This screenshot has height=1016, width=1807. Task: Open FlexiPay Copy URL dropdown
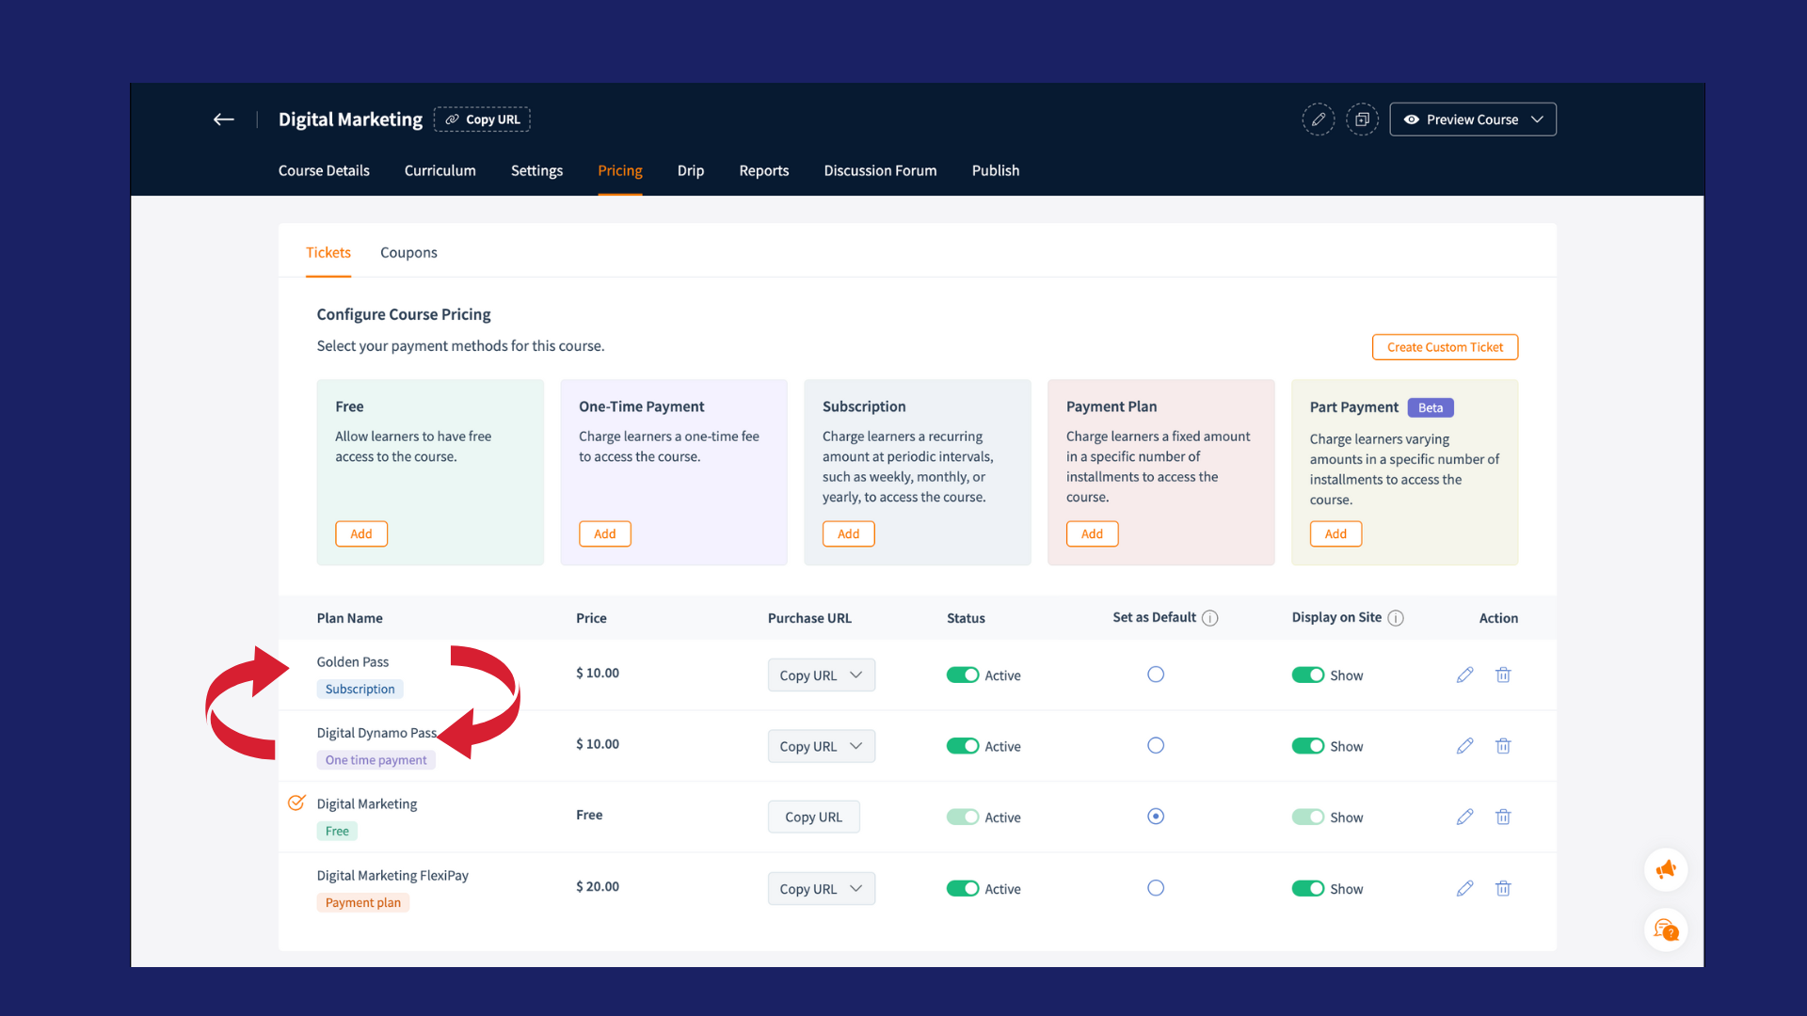coord(856,888)
